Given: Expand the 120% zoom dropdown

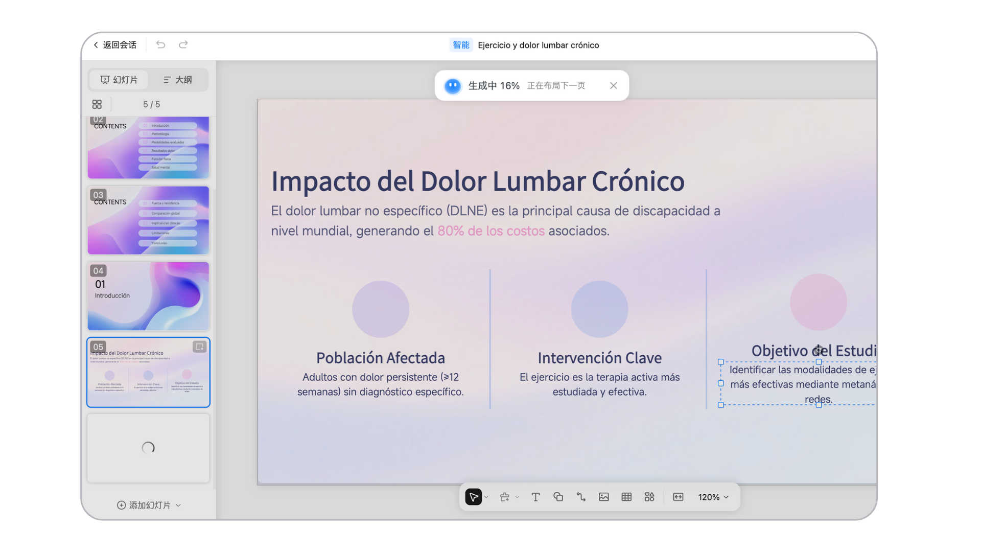Looking at the screenshot, I should (x=713, y=497).
